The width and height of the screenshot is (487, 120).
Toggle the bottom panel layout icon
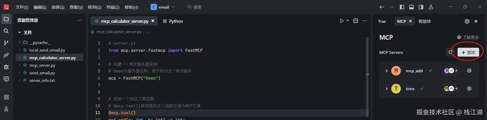(x=411, y=7)
